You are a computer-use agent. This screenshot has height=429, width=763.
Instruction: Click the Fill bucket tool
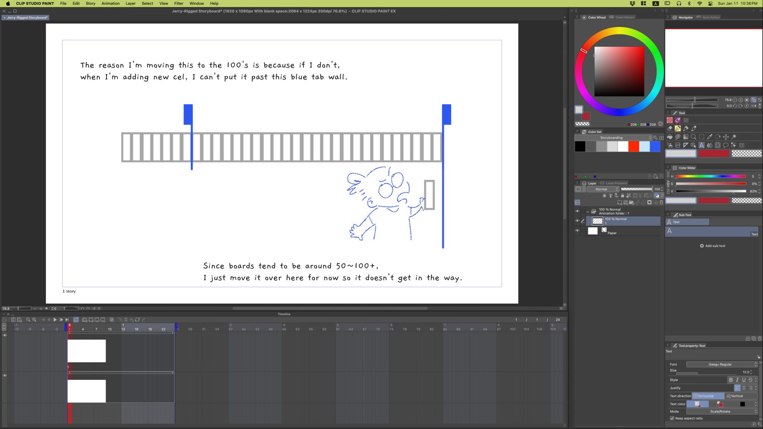click(669, 137)
